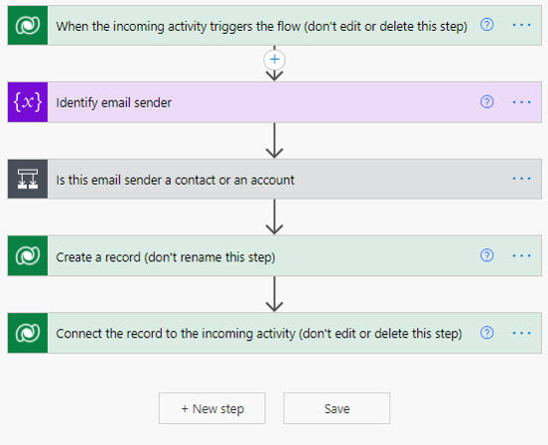Expand Is this email sender a contact step
The height and width of the screenshot is (445, 548).
tap(275, 179)
